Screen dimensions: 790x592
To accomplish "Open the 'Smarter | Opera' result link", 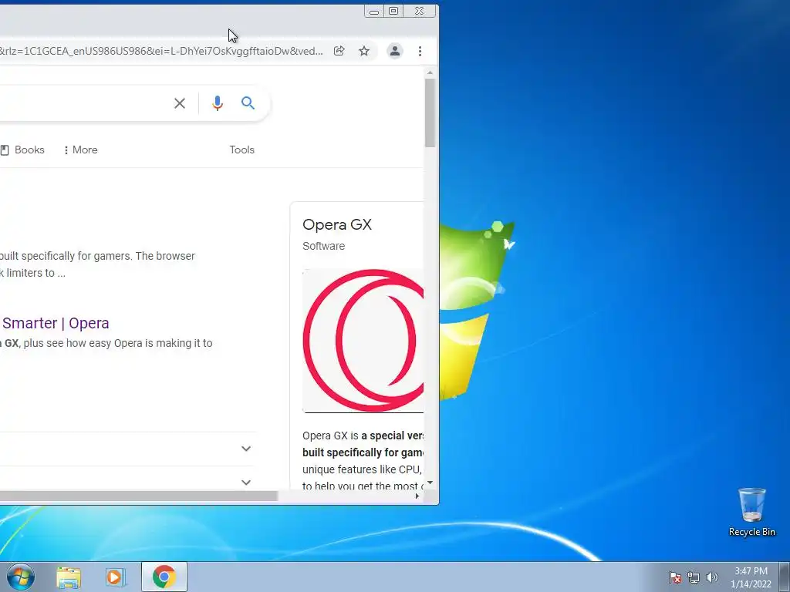I will (x=55, y=323).
